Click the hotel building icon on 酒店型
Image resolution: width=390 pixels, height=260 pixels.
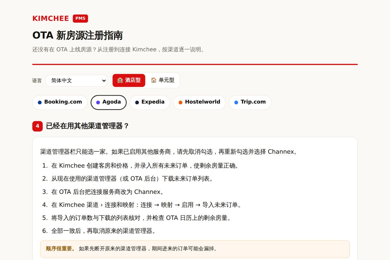point(120,80)
